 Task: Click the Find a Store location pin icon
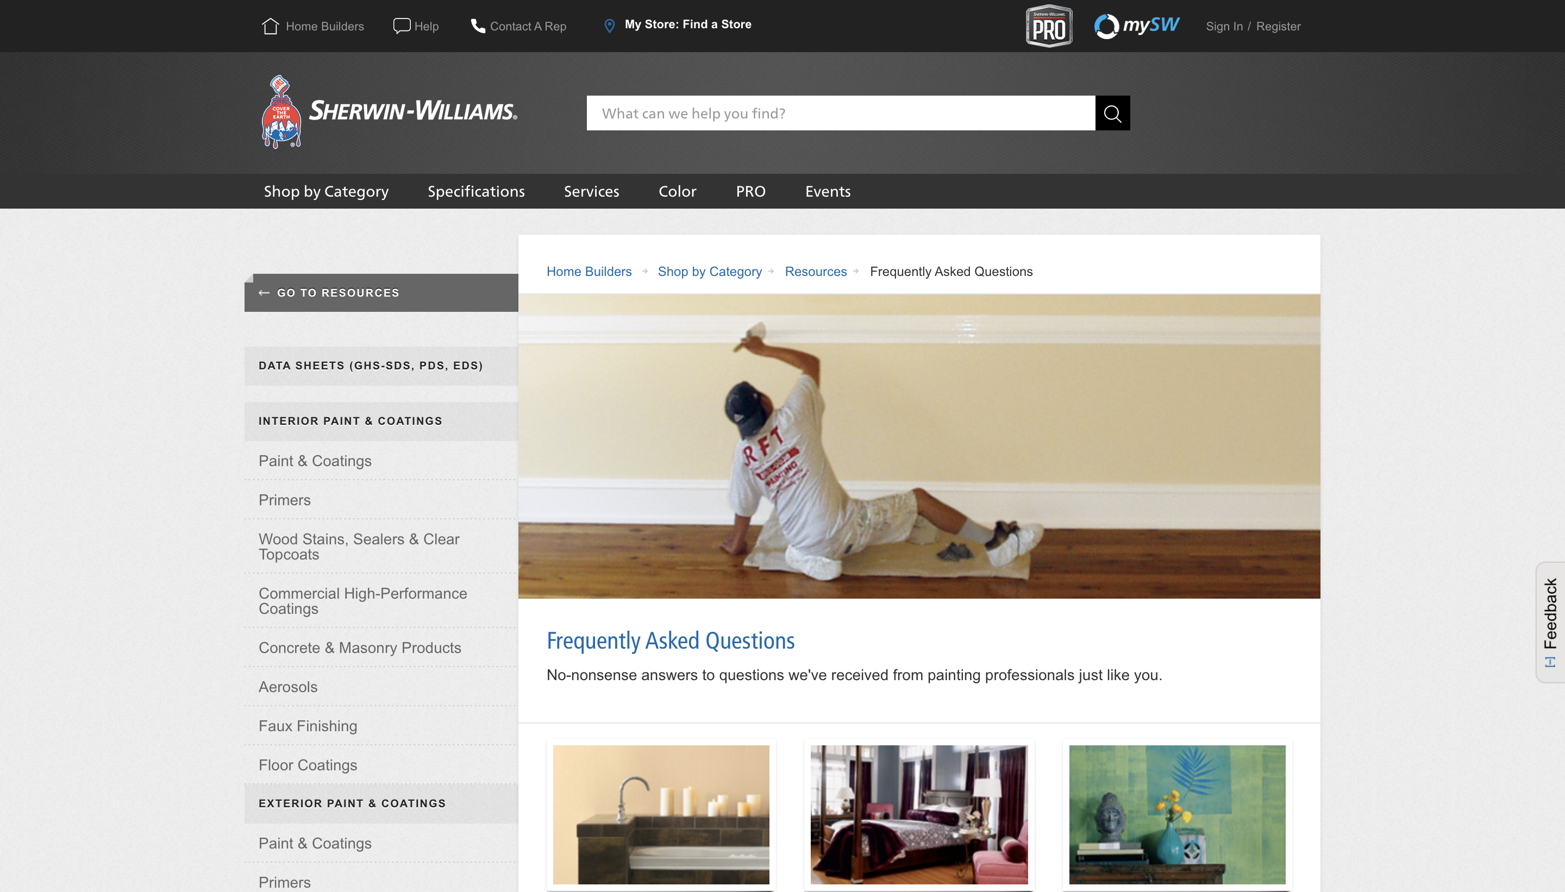point(609,25)
